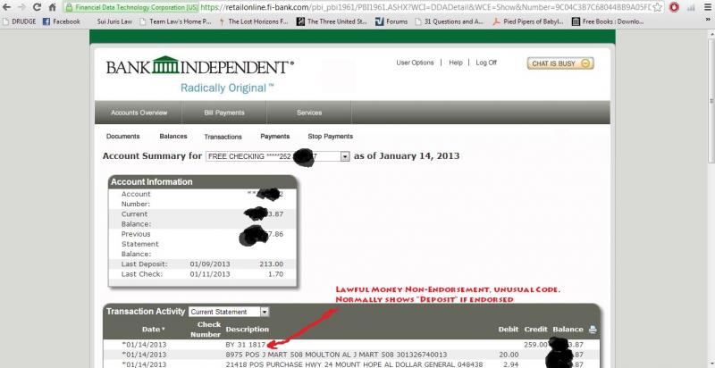Click the Chat Is Busy button
The width and height of the screenshot is (715, 368).
click(x=562, y=63)
